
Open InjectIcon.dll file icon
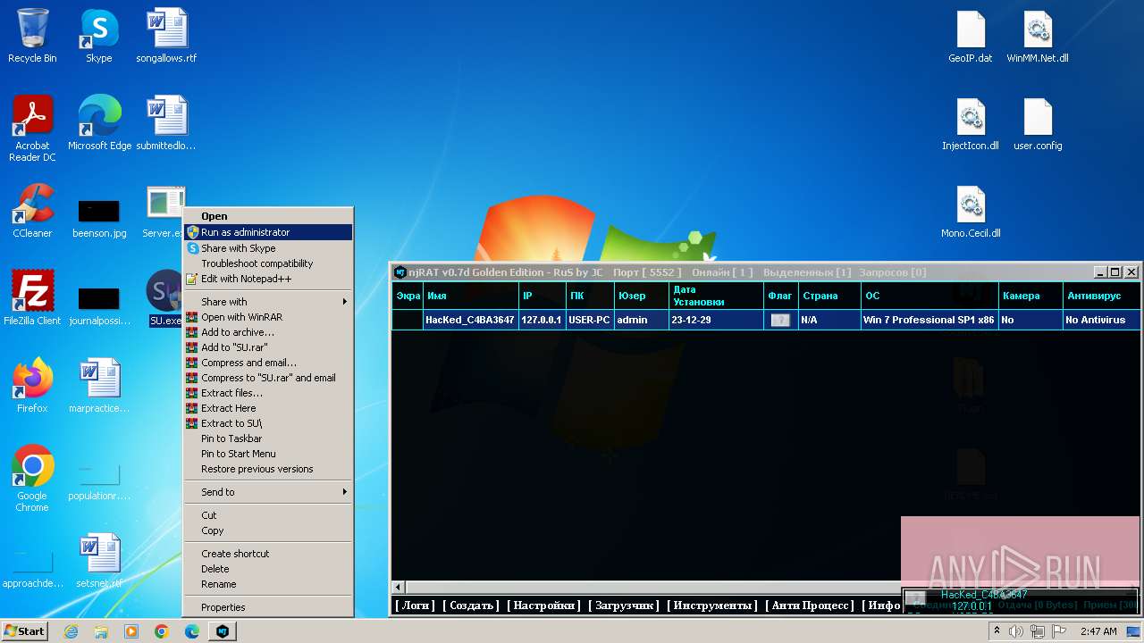971,123
